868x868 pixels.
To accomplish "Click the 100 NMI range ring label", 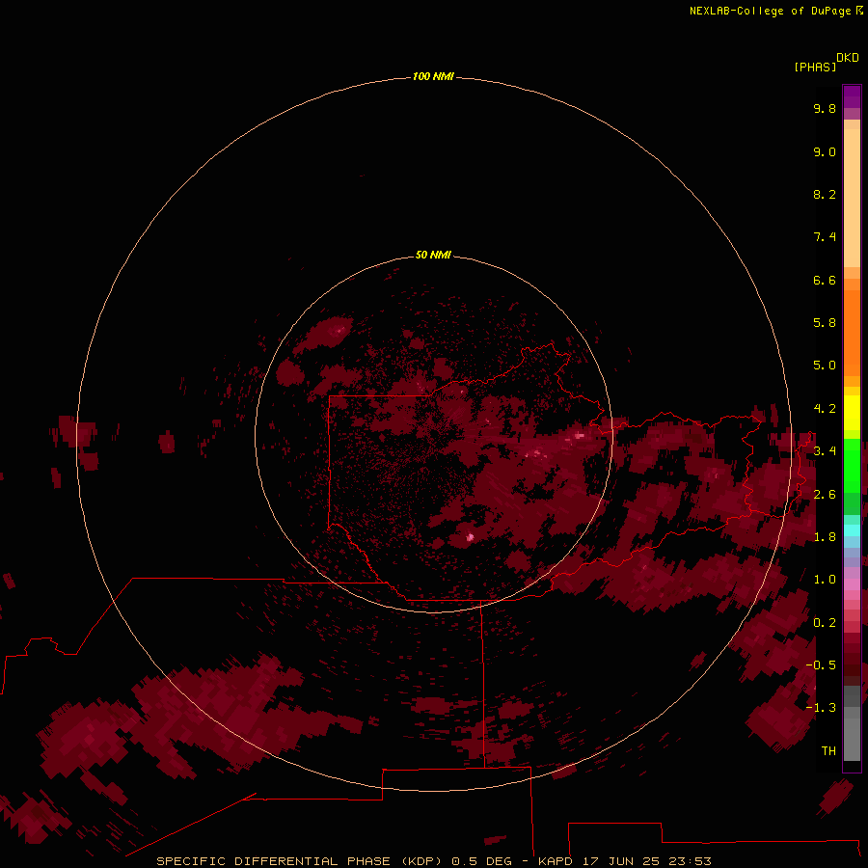I will 433,76.
